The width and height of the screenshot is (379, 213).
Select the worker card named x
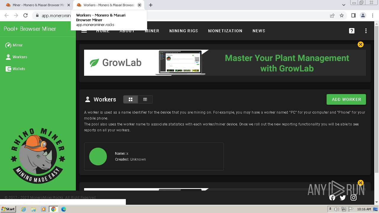point(154,156)
